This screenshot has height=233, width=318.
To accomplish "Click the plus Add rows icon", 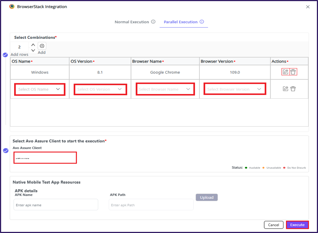I will point(42,46).
